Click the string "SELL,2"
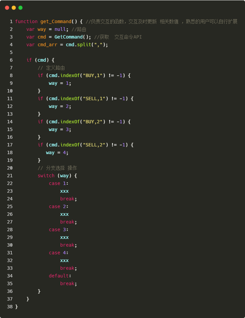 (x=94, y=145)
